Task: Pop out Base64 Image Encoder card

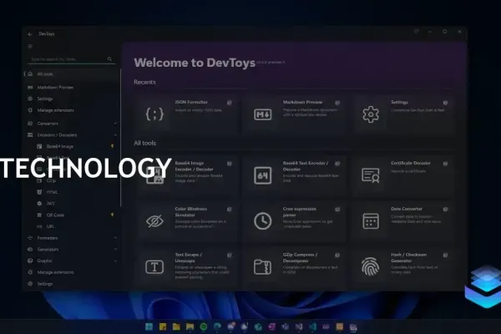Action: (x=230, y=164)
